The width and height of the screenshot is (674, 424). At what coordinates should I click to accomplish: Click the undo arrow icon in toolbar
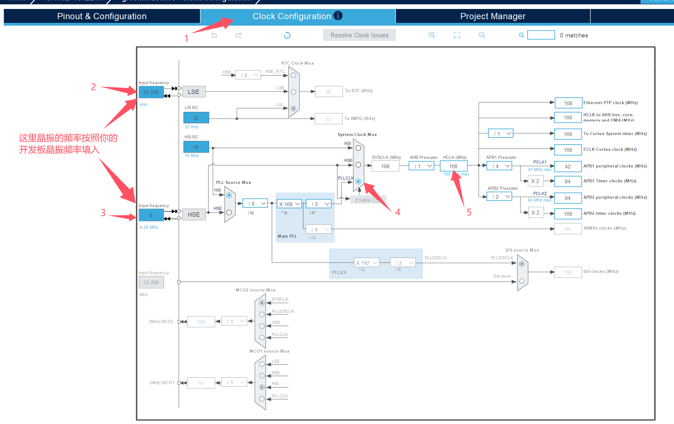pyautogui.click(x=214, y=35)
